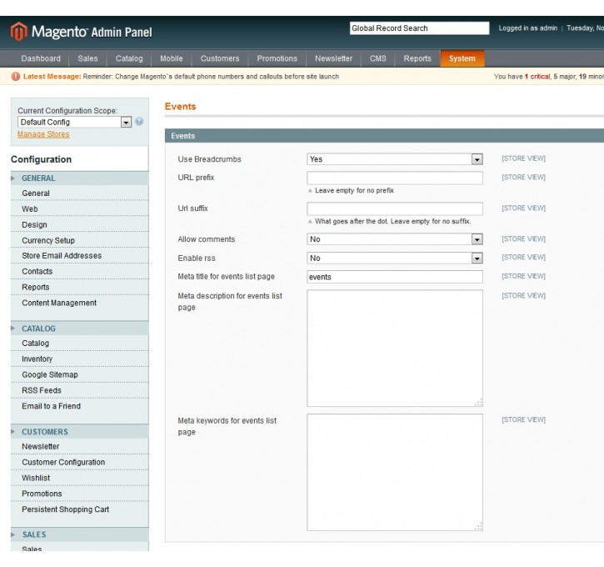The image size is (604, 567).
Task: Click the Global Record Search field
Action: (x=420, y=28)
